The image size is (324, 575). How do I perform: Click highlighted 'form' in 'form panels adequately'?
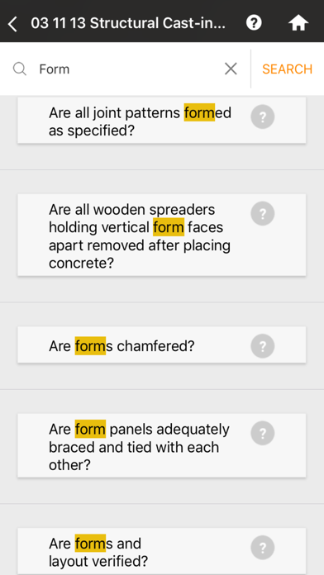coord(90,429)
